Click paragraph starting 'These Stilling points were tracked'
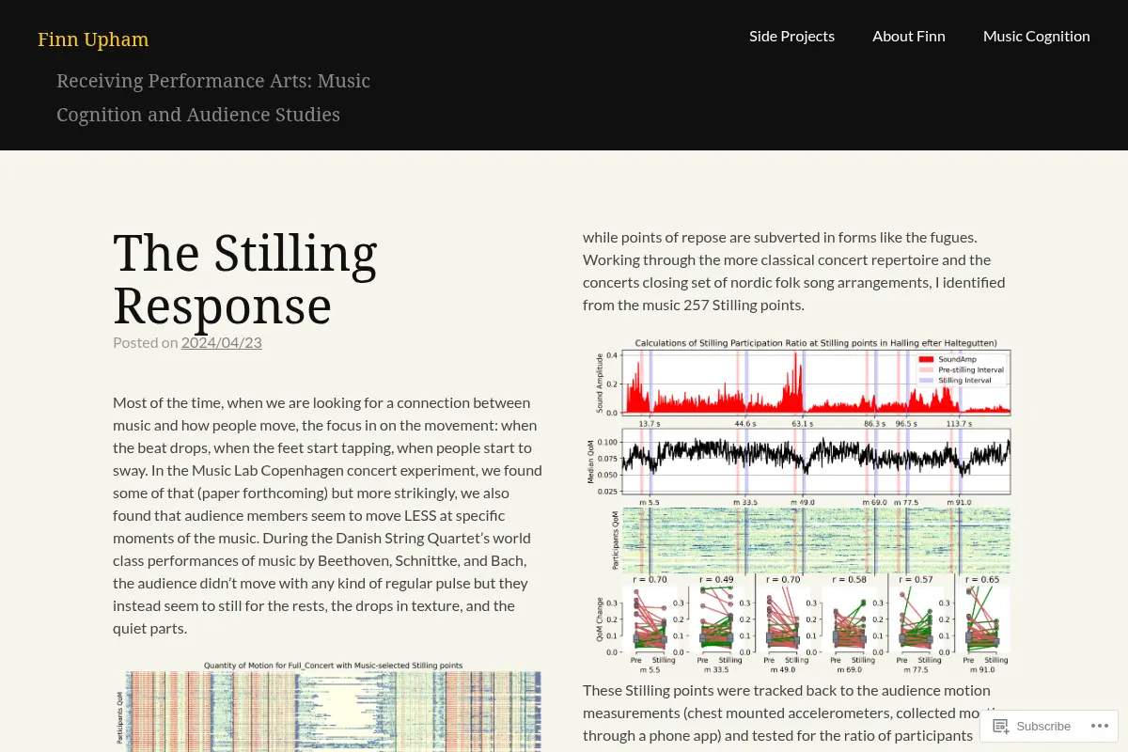 click(794, 713)
